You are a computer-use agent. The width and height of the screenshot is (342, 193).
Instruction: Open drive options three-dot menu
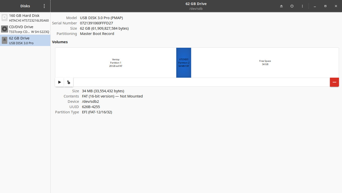302,6
